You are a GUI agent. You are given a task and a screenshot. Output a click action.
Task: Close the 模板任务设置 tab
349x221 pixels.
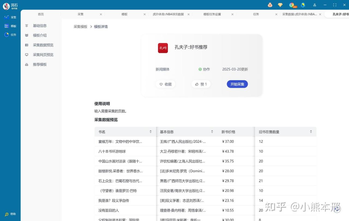click(x=232, y=14)
